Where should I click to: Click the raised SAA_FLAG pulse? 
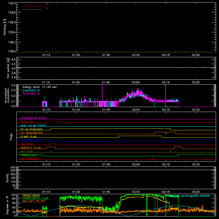click(53, 143)
